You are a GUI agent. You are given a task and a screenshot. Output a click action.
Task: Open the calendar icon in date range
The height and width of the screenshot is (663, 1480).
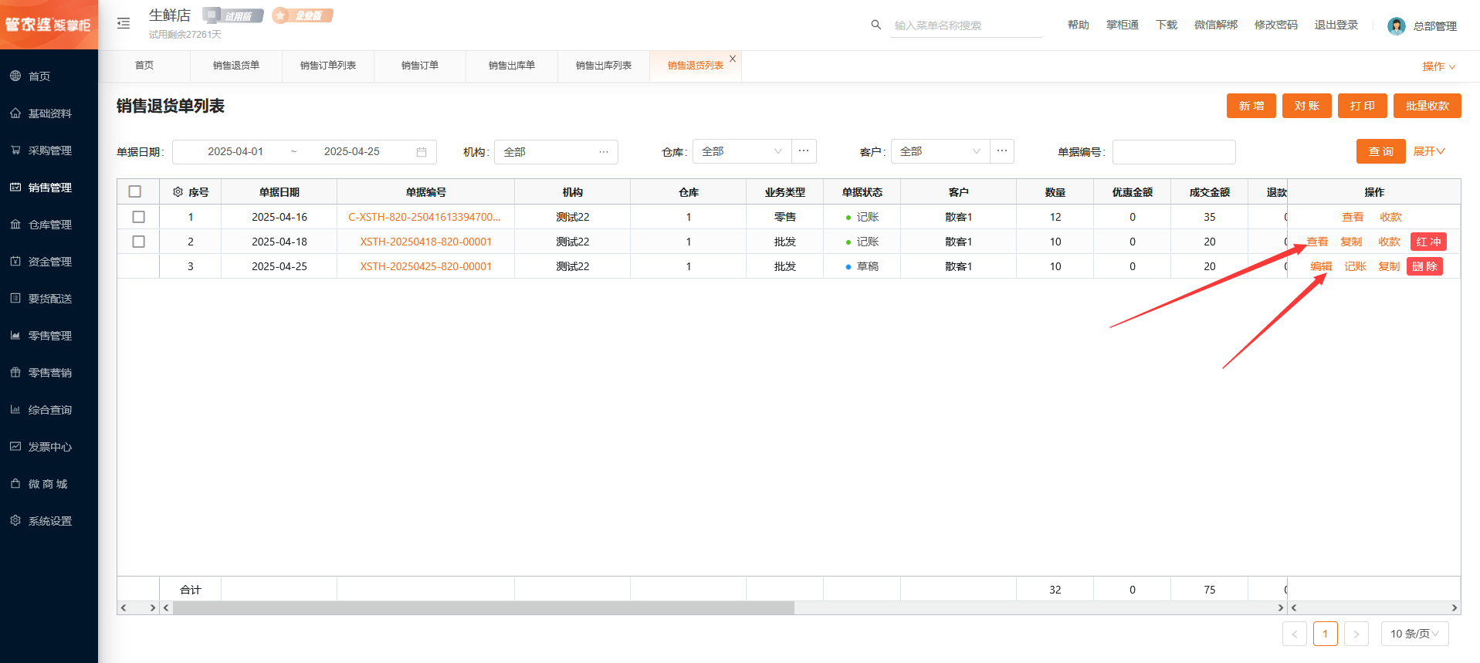point(422,152)
